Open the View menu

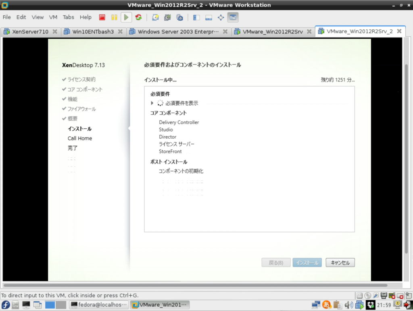[x=38, y=17]
